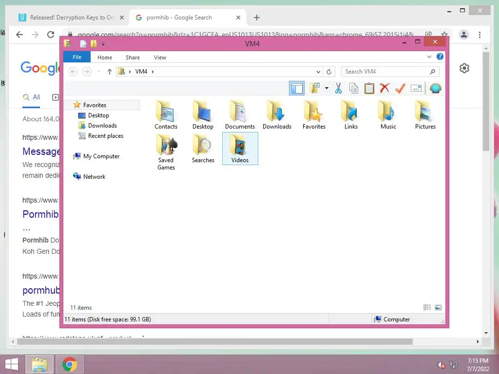Image resolution: width=499 pixels, height=374 pixels.
Task: Click the red X Delete toolbar icon
Action: pyautogui.click(x=385, y=88)
